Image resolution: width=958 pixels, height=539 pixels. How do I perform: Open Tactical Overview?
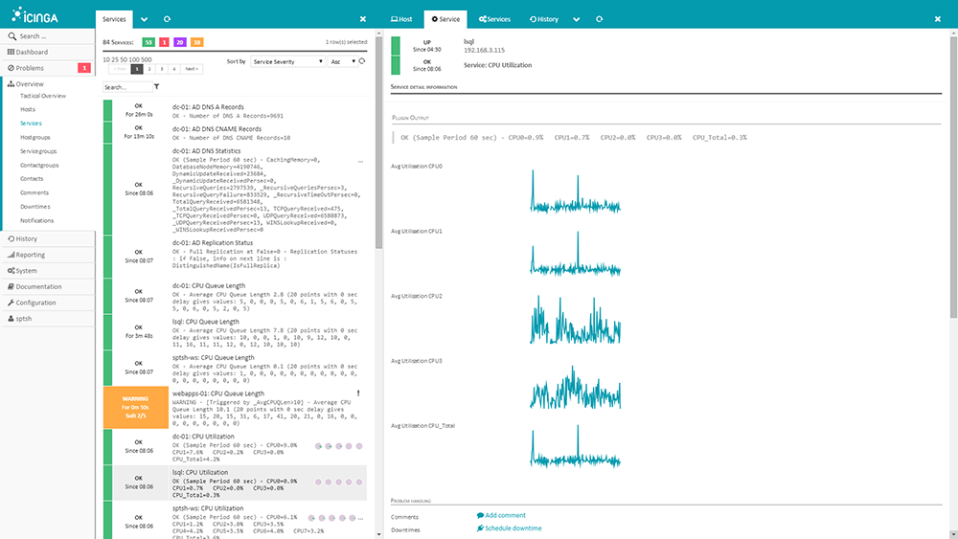pos(43,96)
